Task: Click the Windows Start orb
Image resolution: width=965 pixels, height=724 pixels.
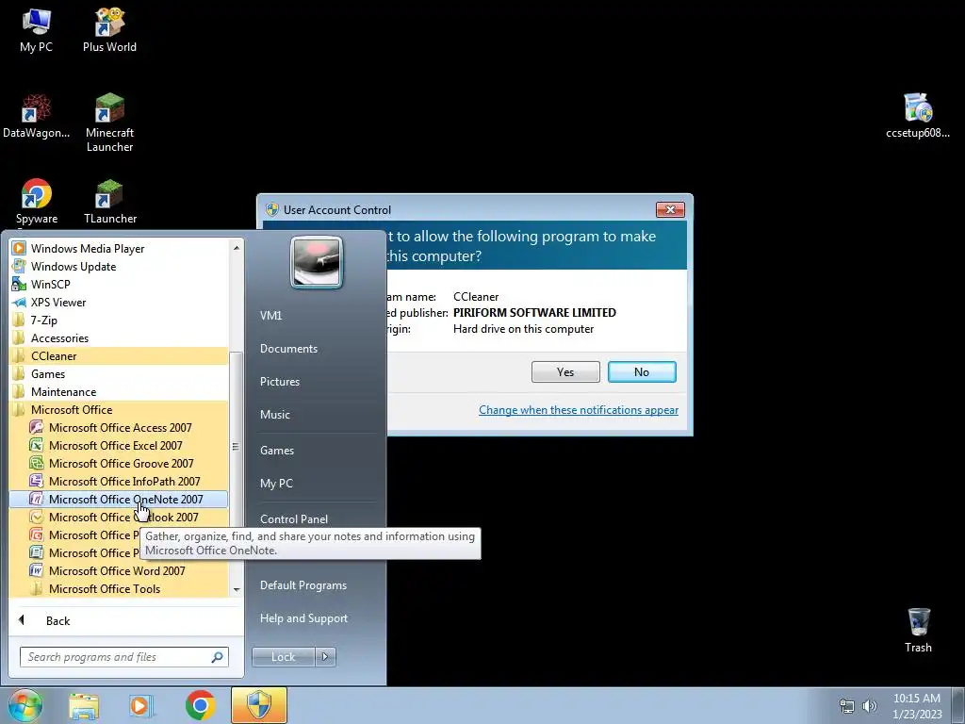Action: pos(25,705)
